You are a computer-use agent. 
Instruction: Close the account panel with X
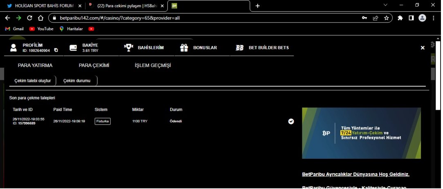(x=423, y=48)
